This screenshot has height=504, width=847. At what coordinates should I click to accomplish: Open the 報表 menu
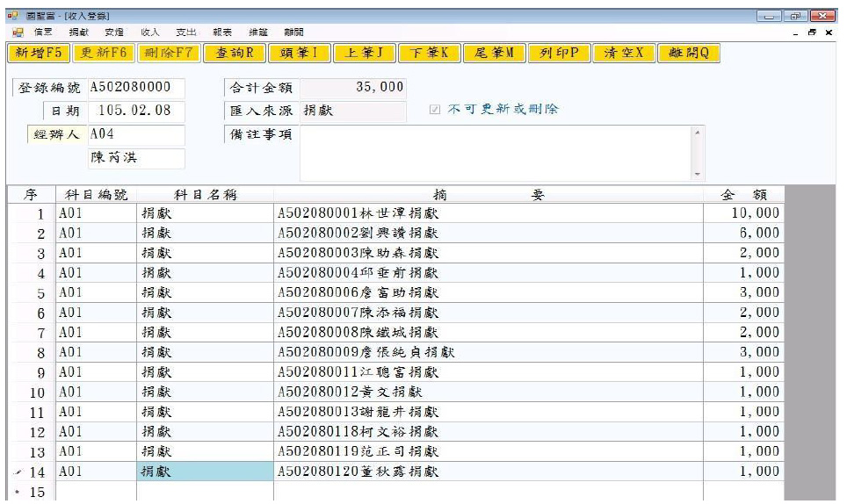pos(222,32)
